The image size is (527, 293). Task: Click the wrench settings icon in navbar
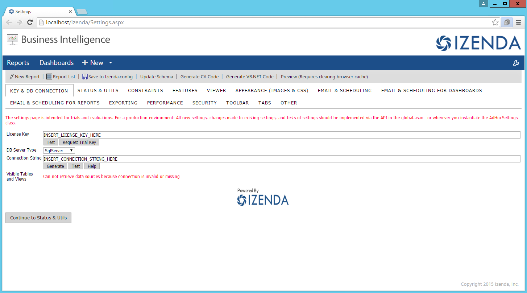pyautogui.click(x=516, y=63)
